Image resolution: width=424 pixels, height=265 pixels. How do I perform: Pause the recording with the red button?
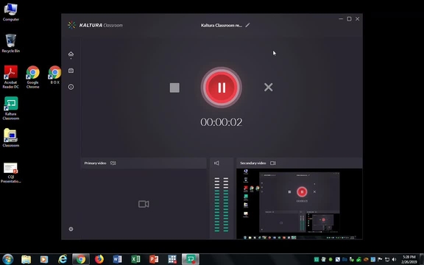pyautogui.click(x=221, y=88)
